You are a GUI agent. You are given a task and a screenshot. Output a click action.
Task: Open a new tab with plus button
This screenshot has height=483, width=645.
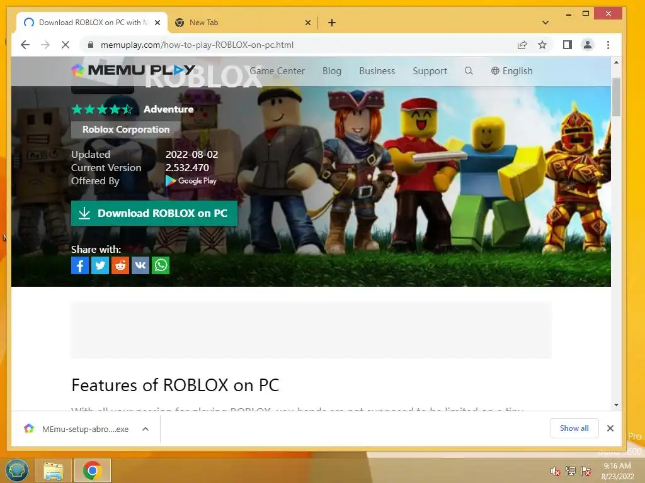point(332,23)
